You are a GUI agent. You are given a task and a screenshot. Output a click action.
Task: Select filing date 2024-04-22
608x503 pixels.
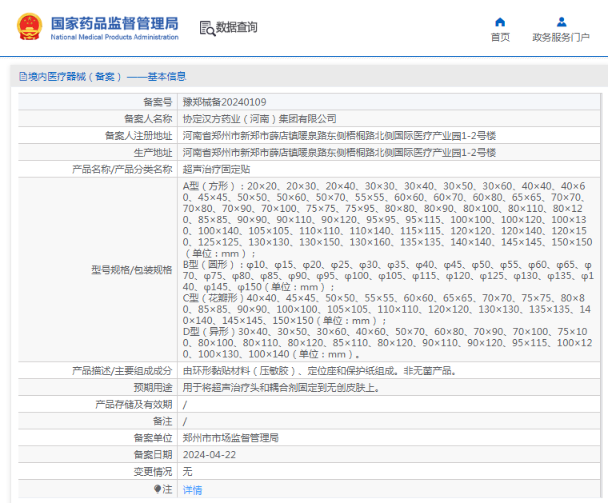[x=210, y=455]
